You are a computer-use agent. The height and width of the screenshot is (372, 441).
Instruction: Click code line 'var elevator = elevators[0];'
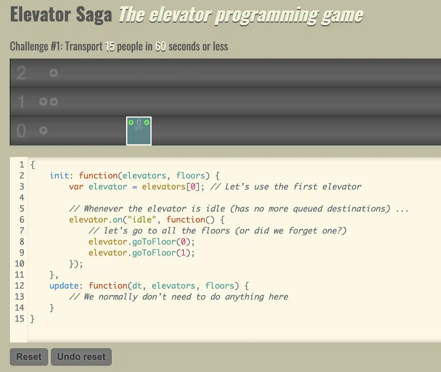tap(137, 187)
